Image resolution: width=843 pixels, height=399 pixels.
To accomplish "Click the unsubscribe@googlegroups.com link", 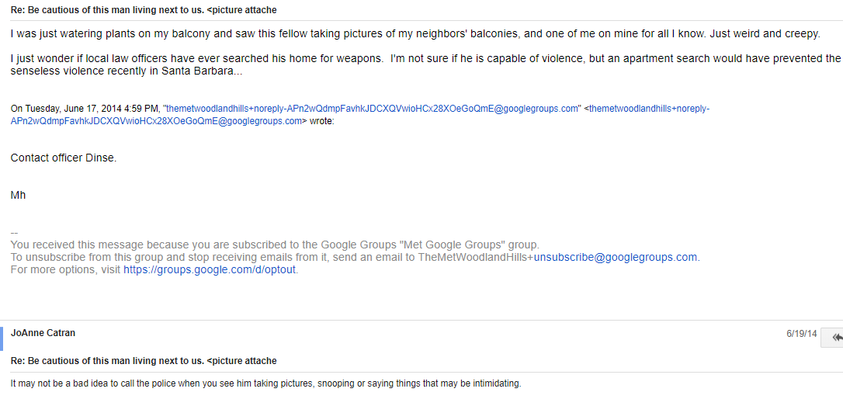I will coord(616,257).
